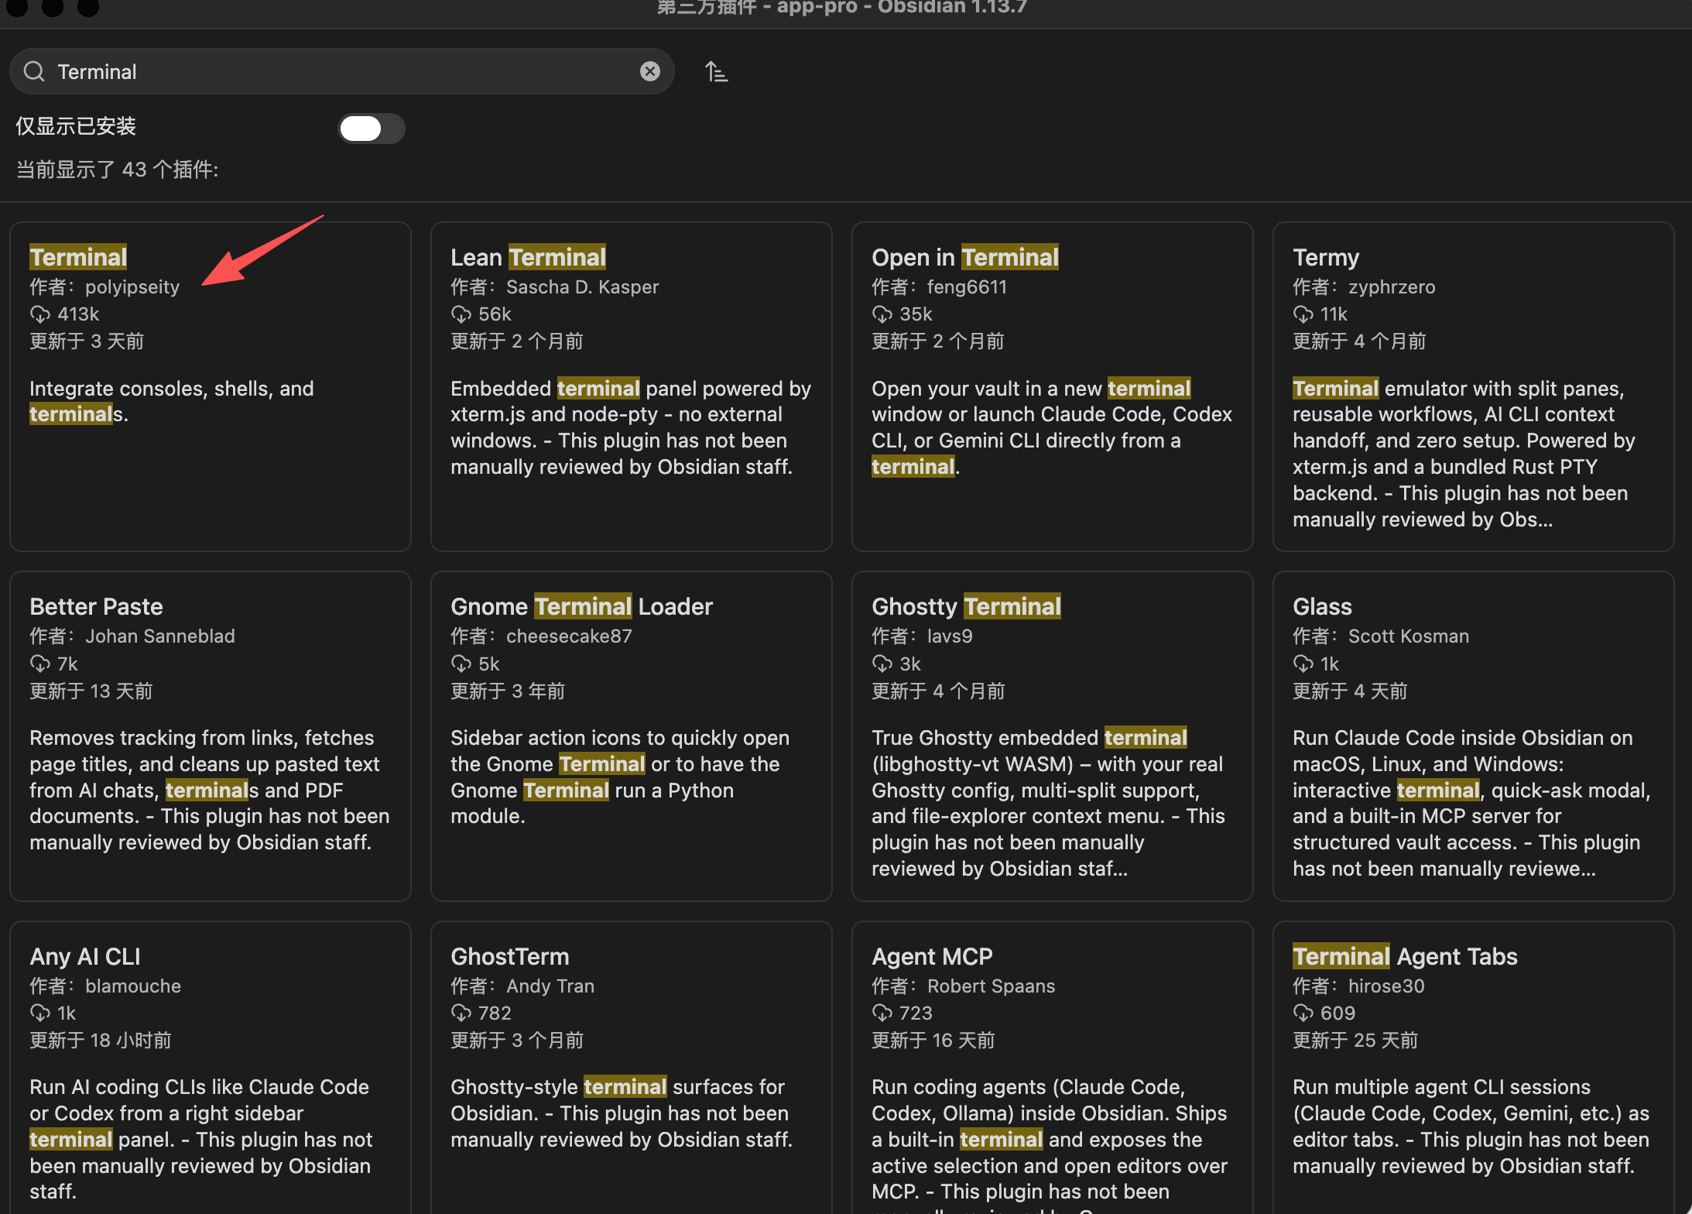The height and width of the screenshot is (1214, 1692).
Task: Click author name feng6611
Action: coord(967,287)
